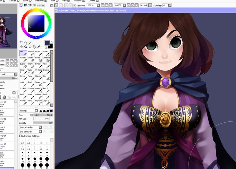
Task: Select the eyedropper color picker tool
Action: pos(39,47)
